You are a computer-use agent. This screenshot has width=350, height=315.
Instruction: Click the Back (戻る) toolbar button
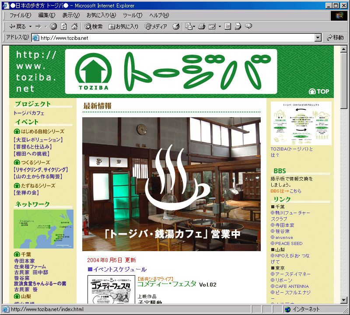[x=17, y=27]
